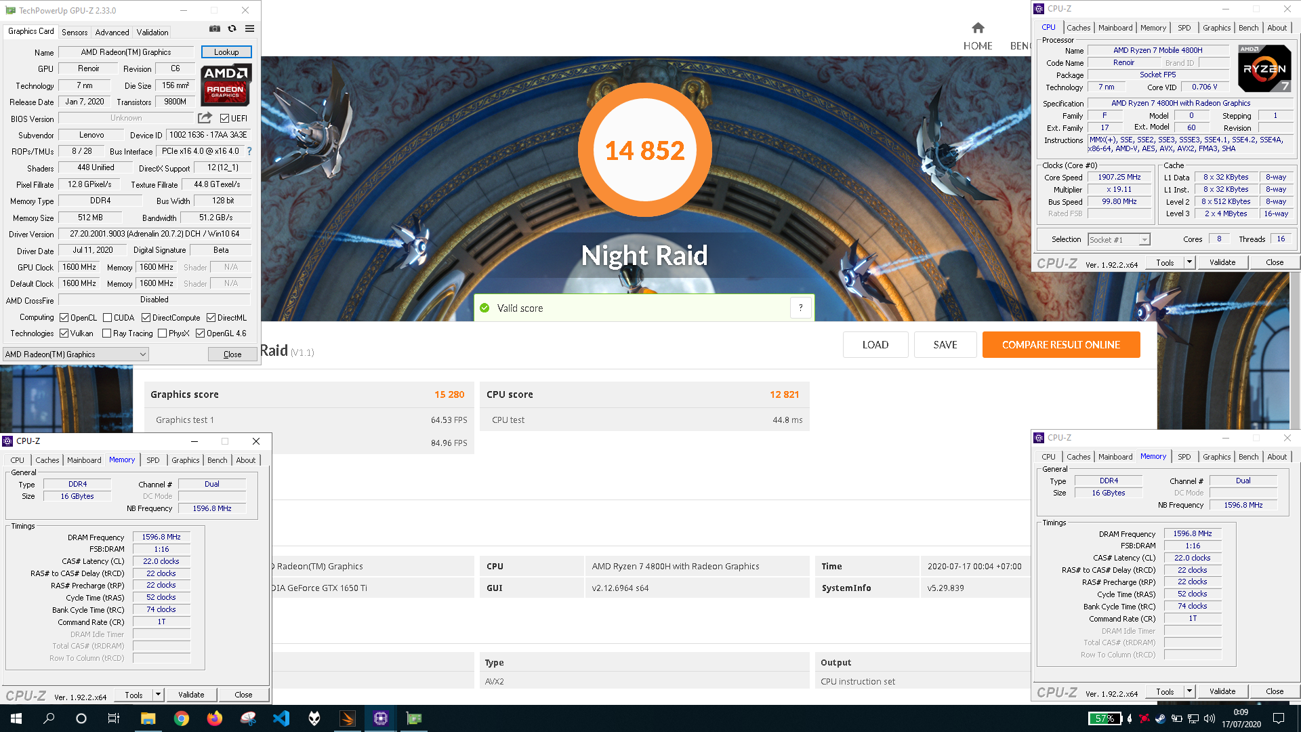Open Mainboard tab in bottom-left CPU-Z
Viewport: 1301px width, 732px height.
click(84, 460)
